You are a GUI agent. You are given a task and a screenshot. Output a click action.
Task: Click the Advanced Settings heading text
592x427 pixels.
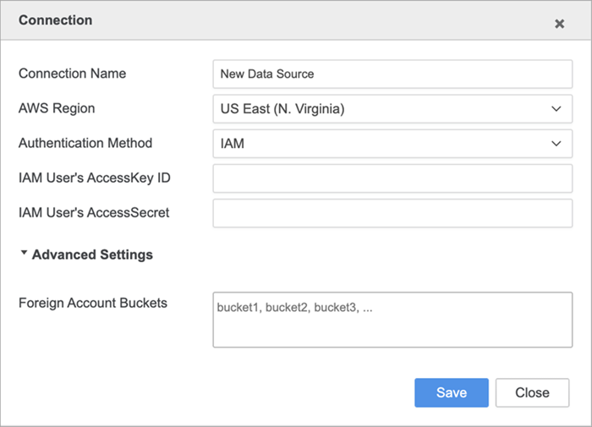[92, 255]
